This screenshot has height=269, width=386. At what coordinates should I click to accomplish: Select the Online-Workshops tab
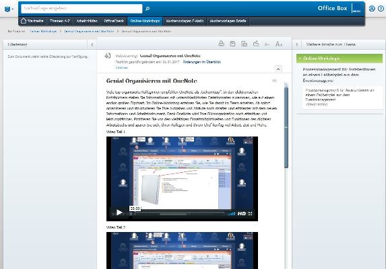(x=145, y=21)
